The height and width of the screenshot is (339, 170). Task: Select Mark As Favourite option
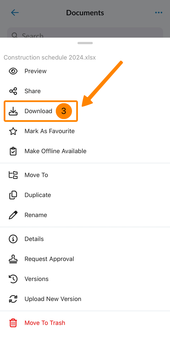[x=50, y=131]
